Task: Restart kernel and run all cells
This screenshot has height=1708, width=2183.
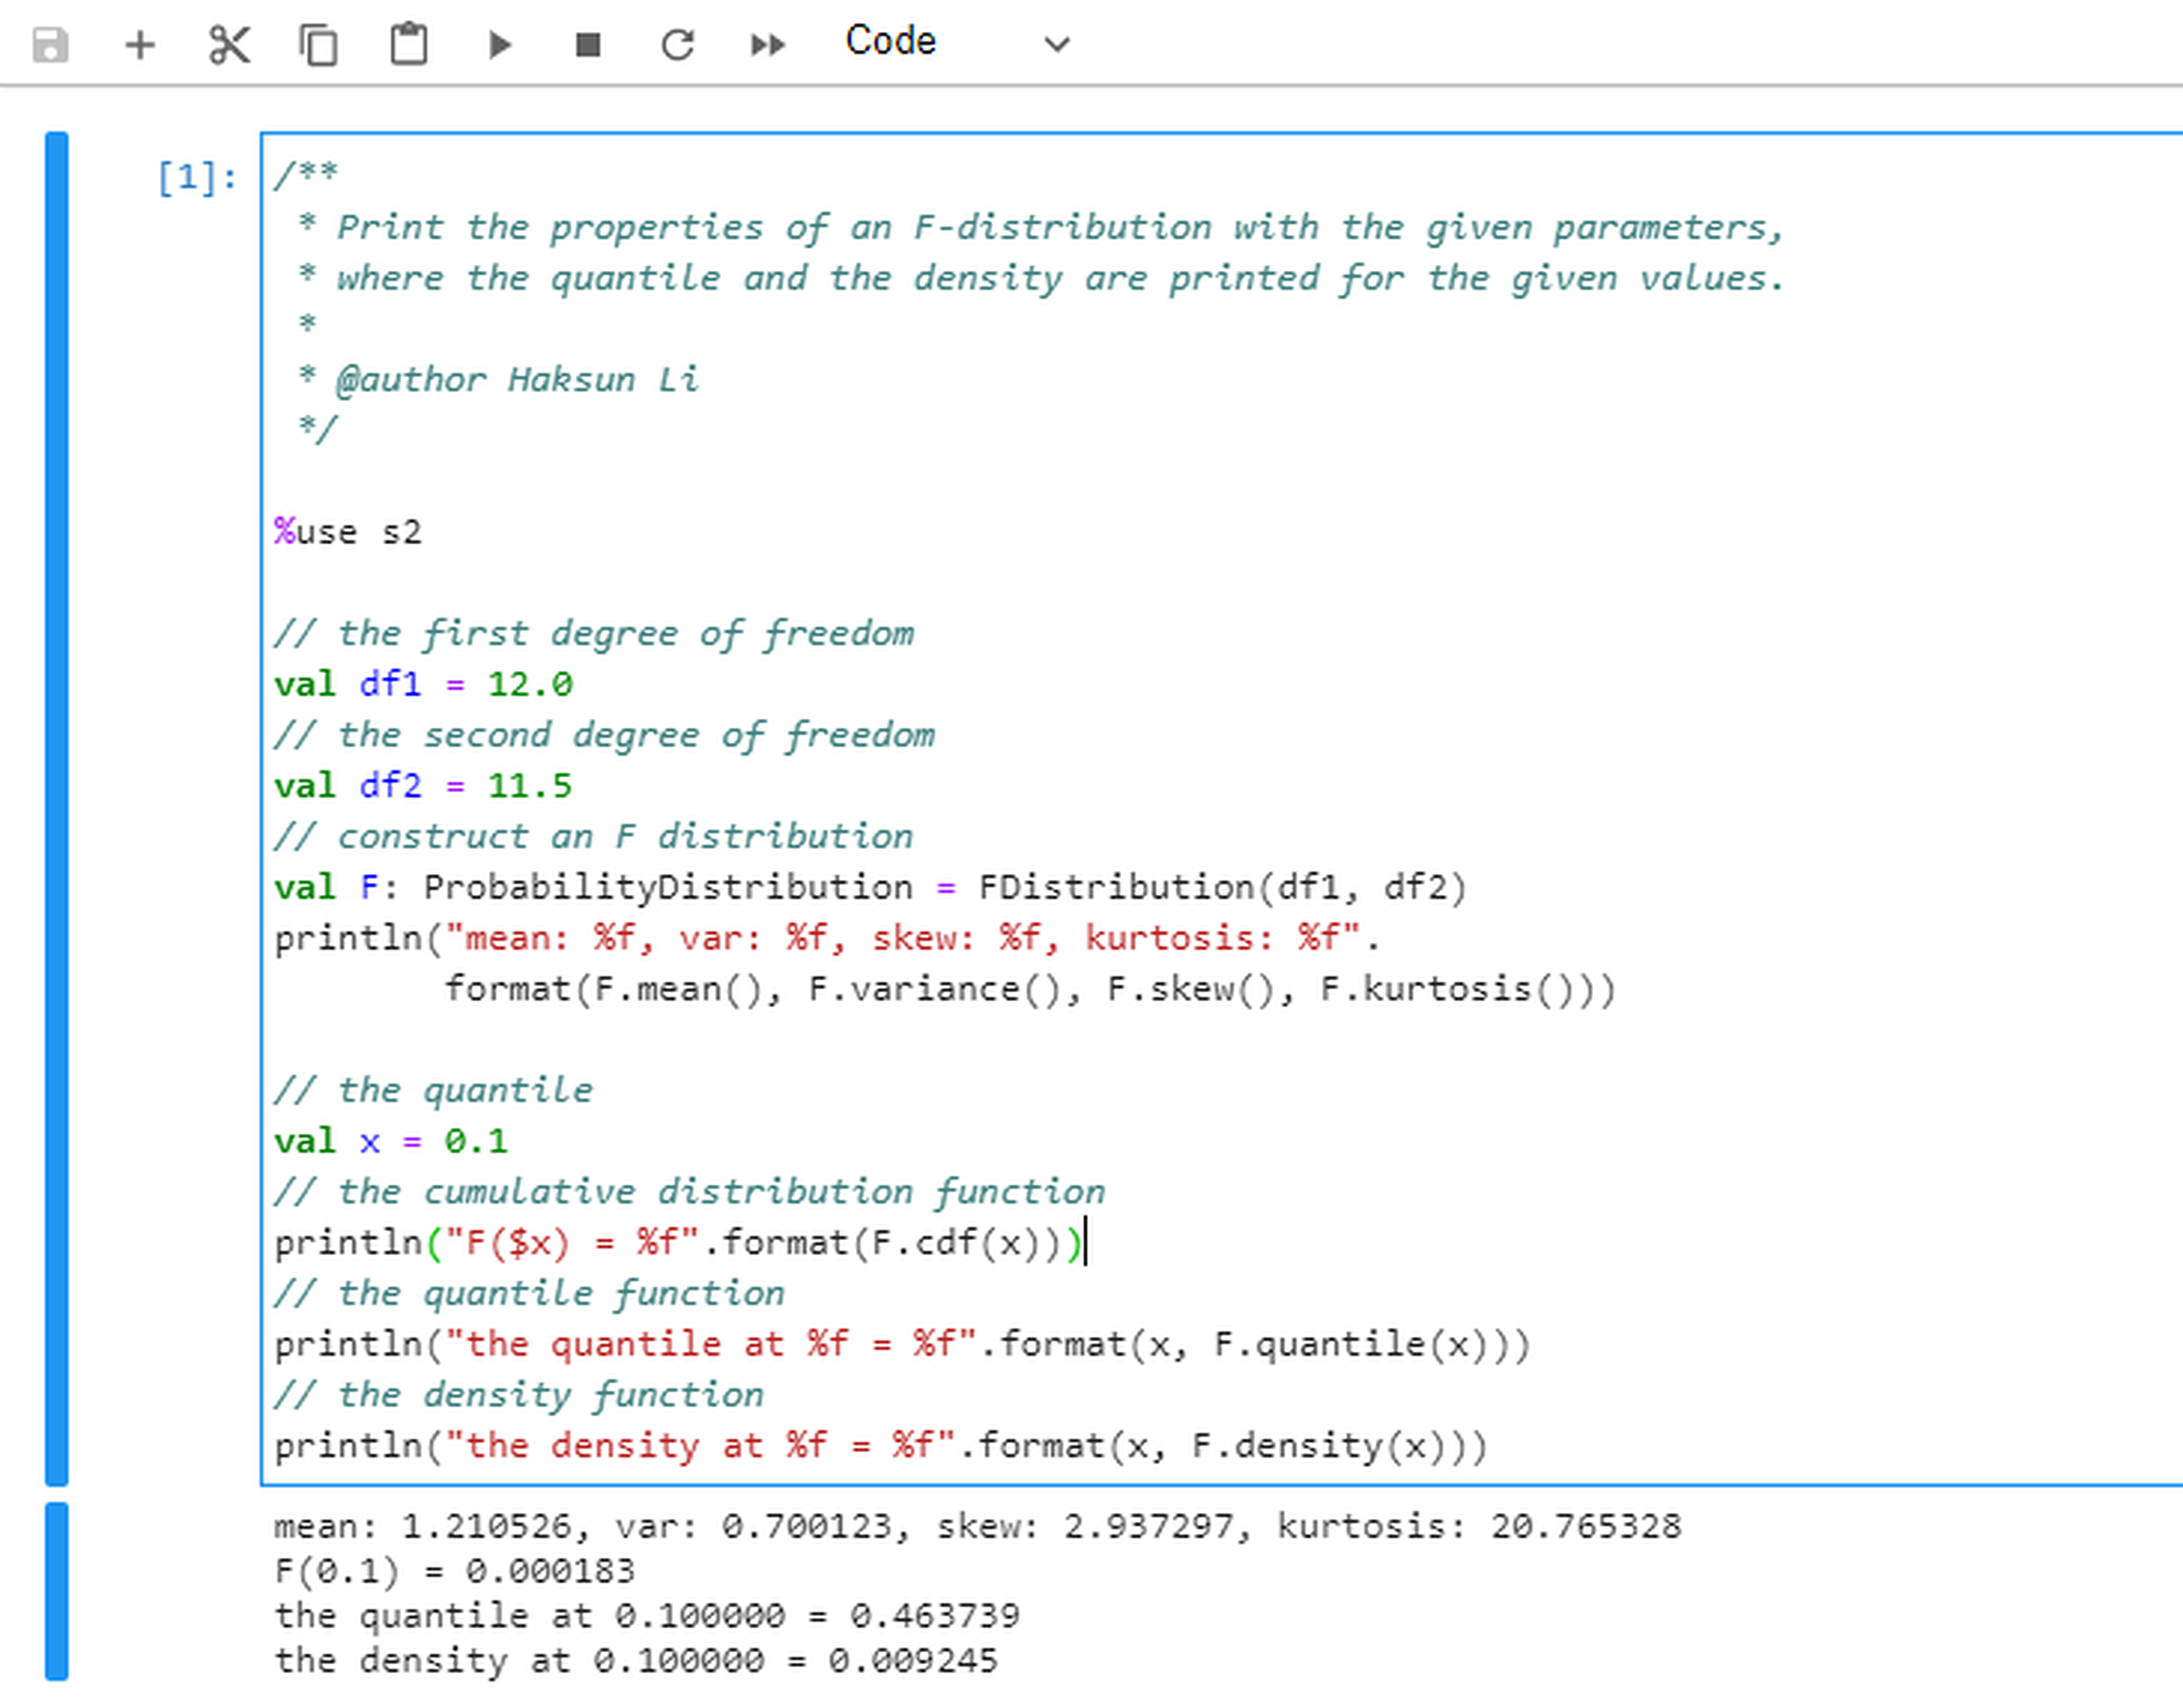Action: pos(767,44)
